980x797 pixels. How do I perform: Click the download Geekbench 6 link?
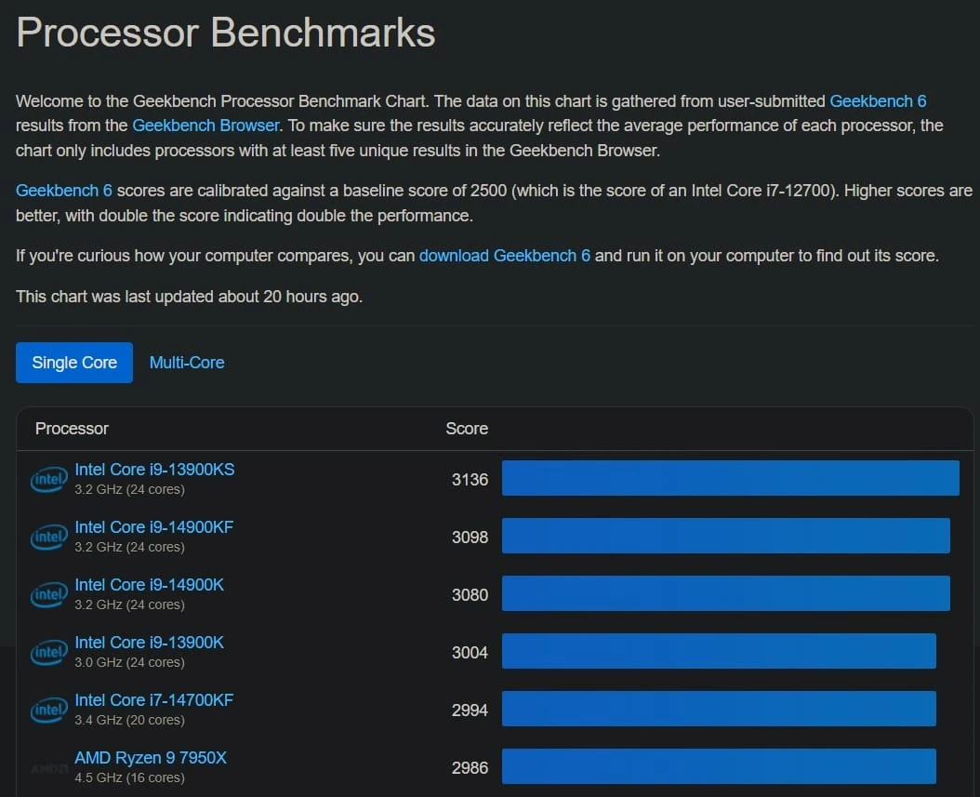coord(504,256)
